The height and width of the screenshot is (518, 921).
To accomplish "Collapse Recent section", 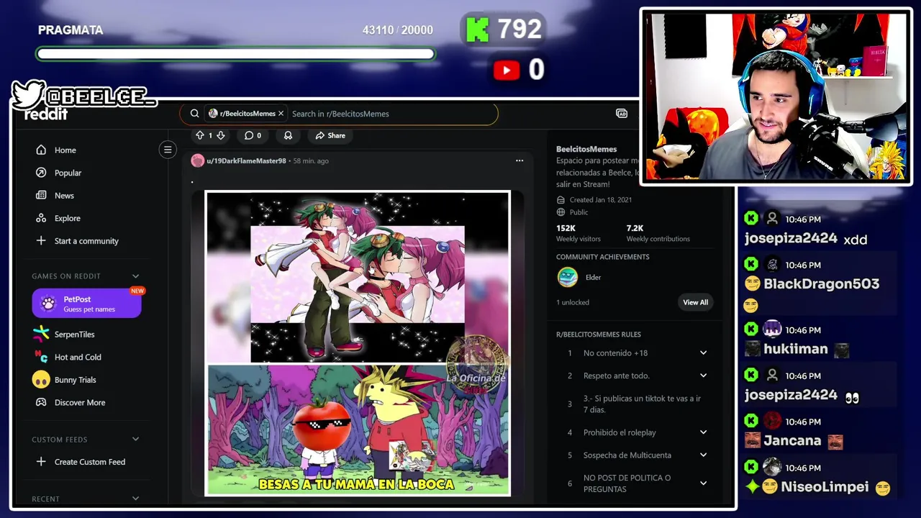I will click(x=135, y=499).
